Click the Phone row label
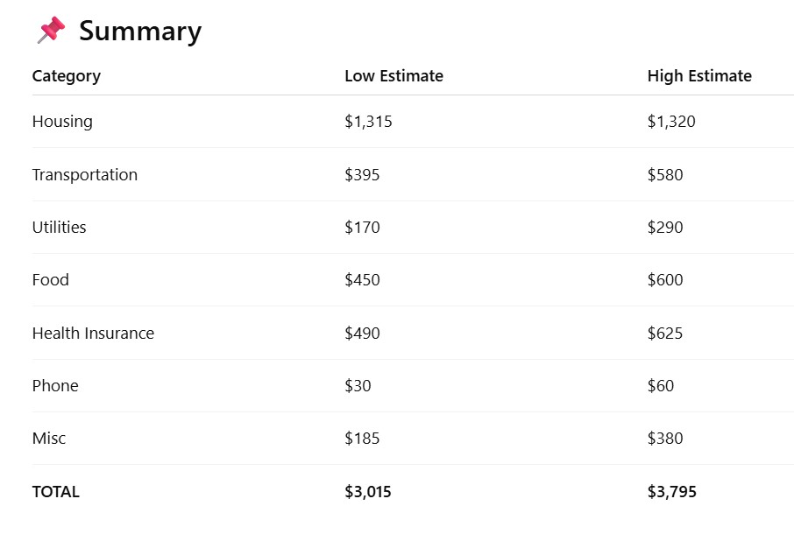 [x=55, y=386]
